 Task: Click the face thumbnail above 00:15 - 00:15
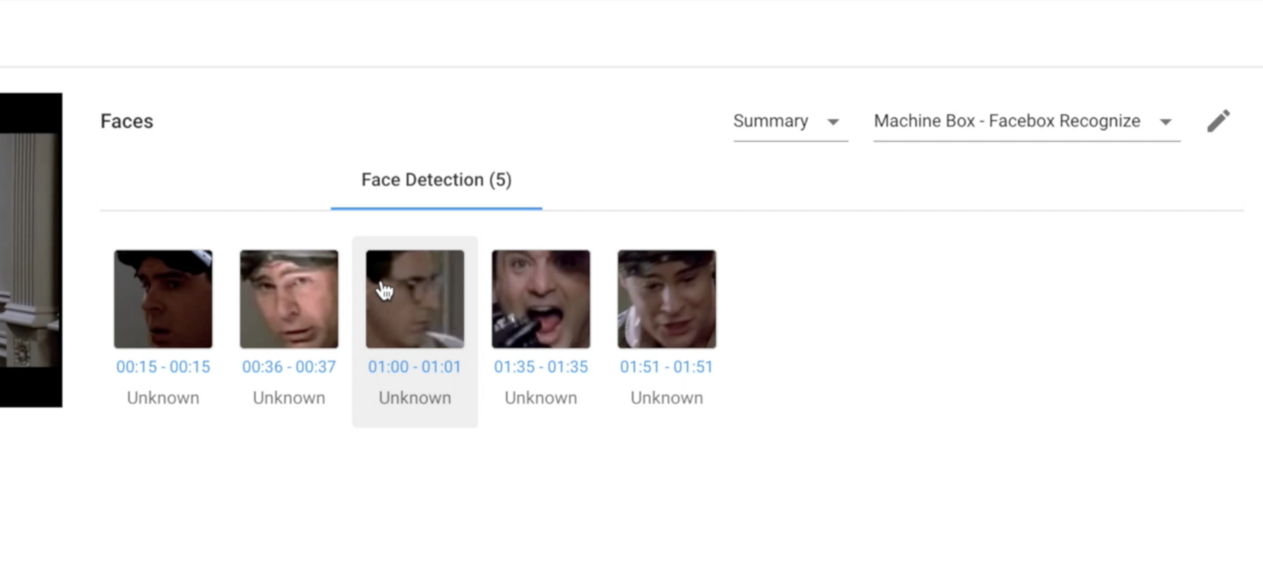point(163,299)
